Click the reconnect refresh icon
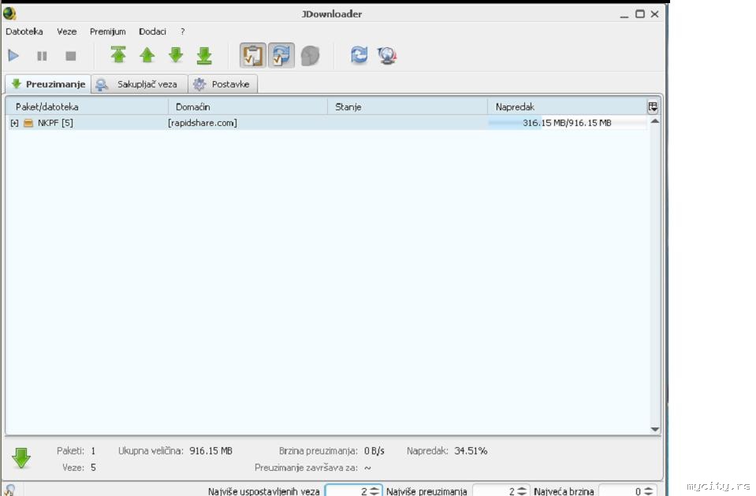Image resolution: width=756 pixels, height=496 pixels. tap(359, 55)
